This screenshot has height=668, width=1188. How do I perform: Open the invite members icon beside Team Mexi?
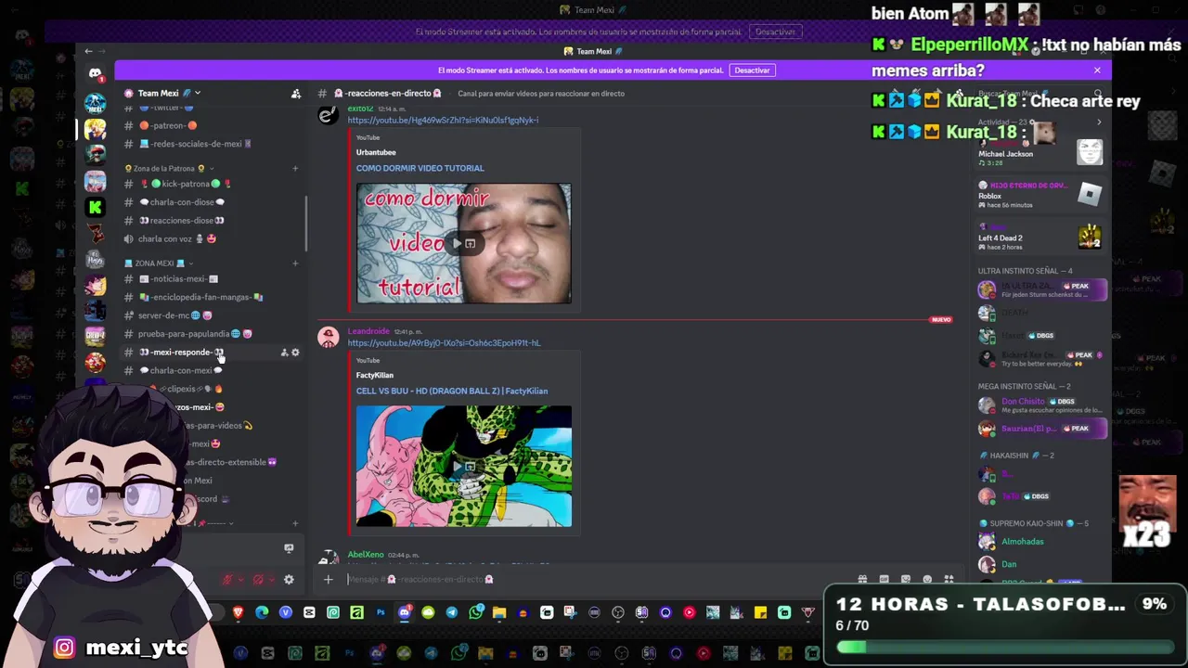(x=296, y=94)
